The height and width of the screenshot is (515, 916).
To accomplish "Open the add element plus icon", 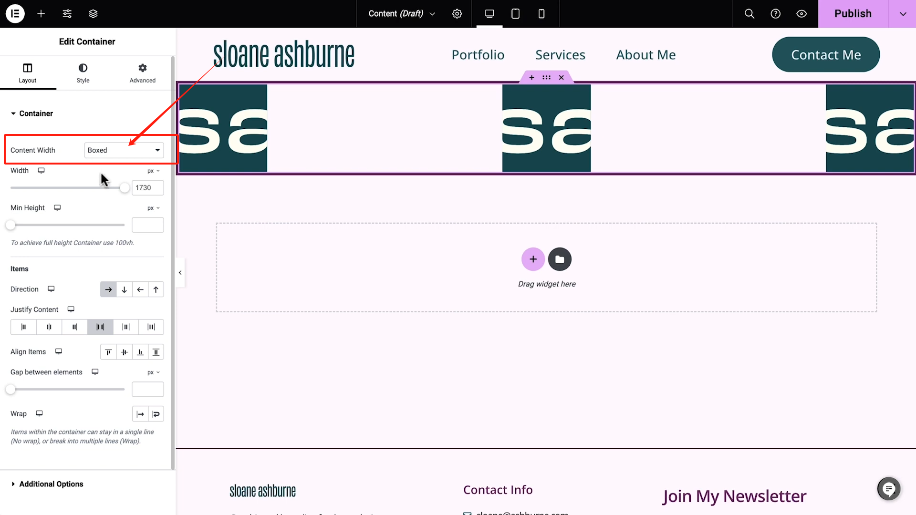I will click(41, 13).
